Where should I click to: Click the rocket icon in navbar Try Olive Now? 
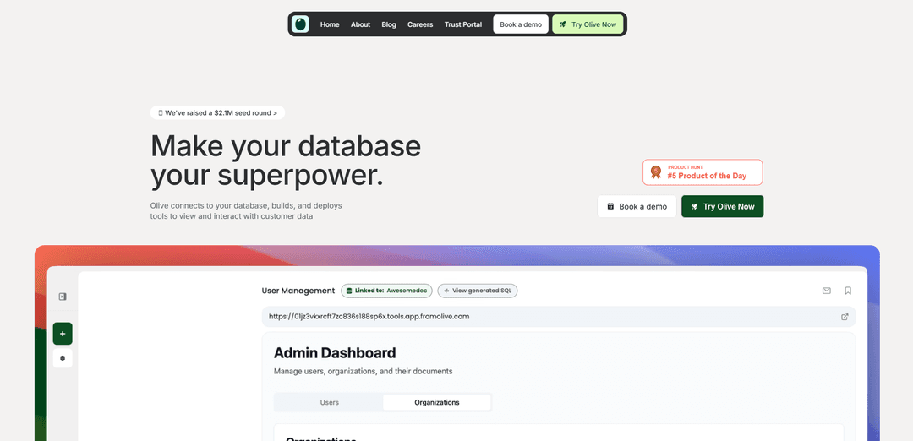562,24
